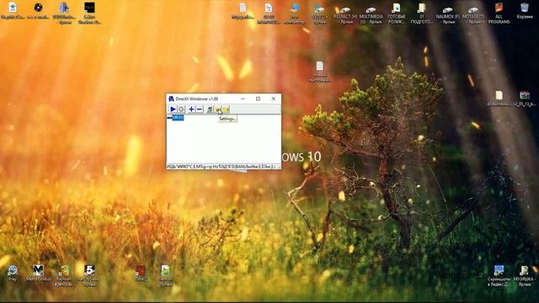Click the blue Run program play button

pyautogui.click(x=173, y=109)
